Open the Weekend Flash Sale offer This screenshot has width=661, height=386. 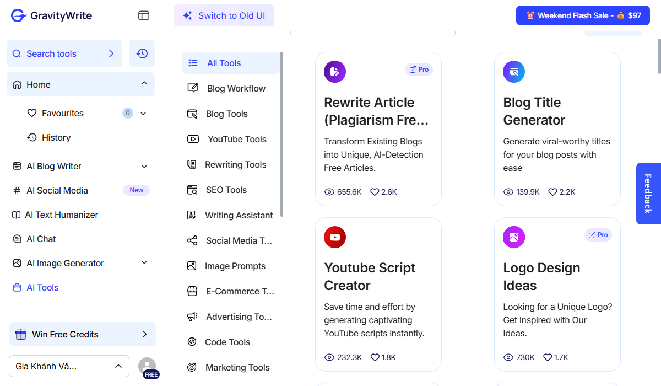583,15
